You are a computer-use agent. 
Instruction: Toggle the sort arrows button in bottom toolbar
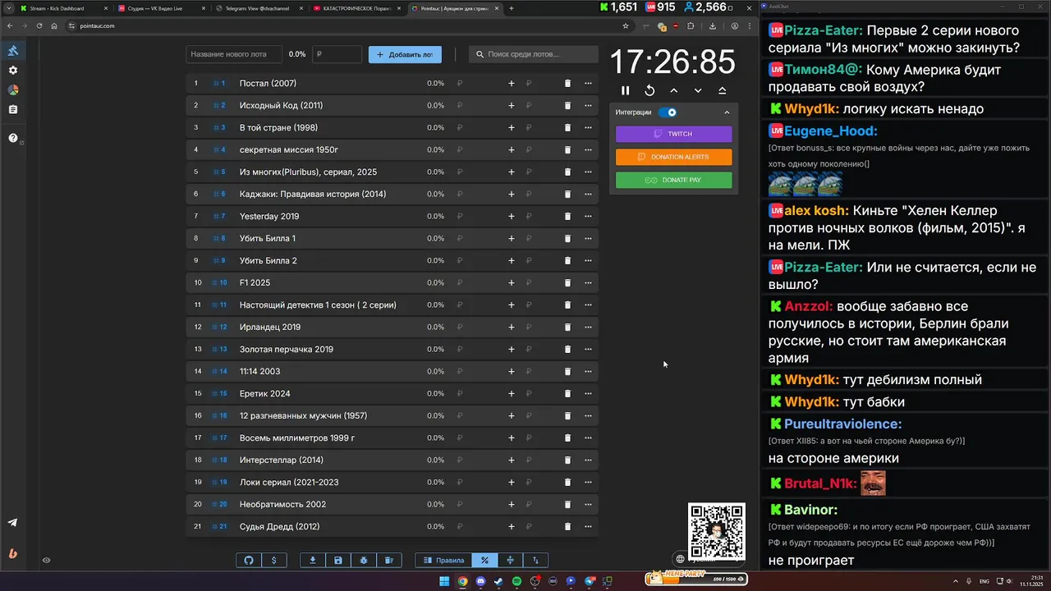point(535,561)
